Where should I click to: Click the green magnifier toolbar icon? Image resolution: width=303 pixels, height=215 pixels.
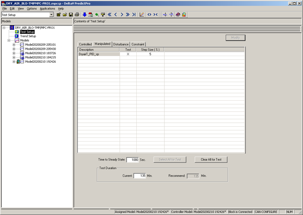[x=97, y=15]
